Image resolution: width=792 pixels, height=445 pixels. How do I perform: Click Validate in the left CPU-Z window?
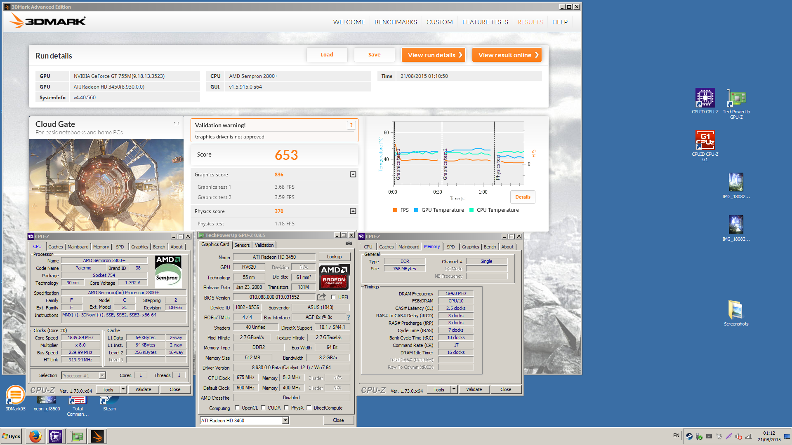tap(143, 389)
